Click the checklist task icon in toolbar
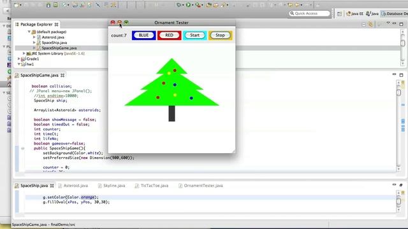Viewport: 408px width, 229px height. [64, 4]
